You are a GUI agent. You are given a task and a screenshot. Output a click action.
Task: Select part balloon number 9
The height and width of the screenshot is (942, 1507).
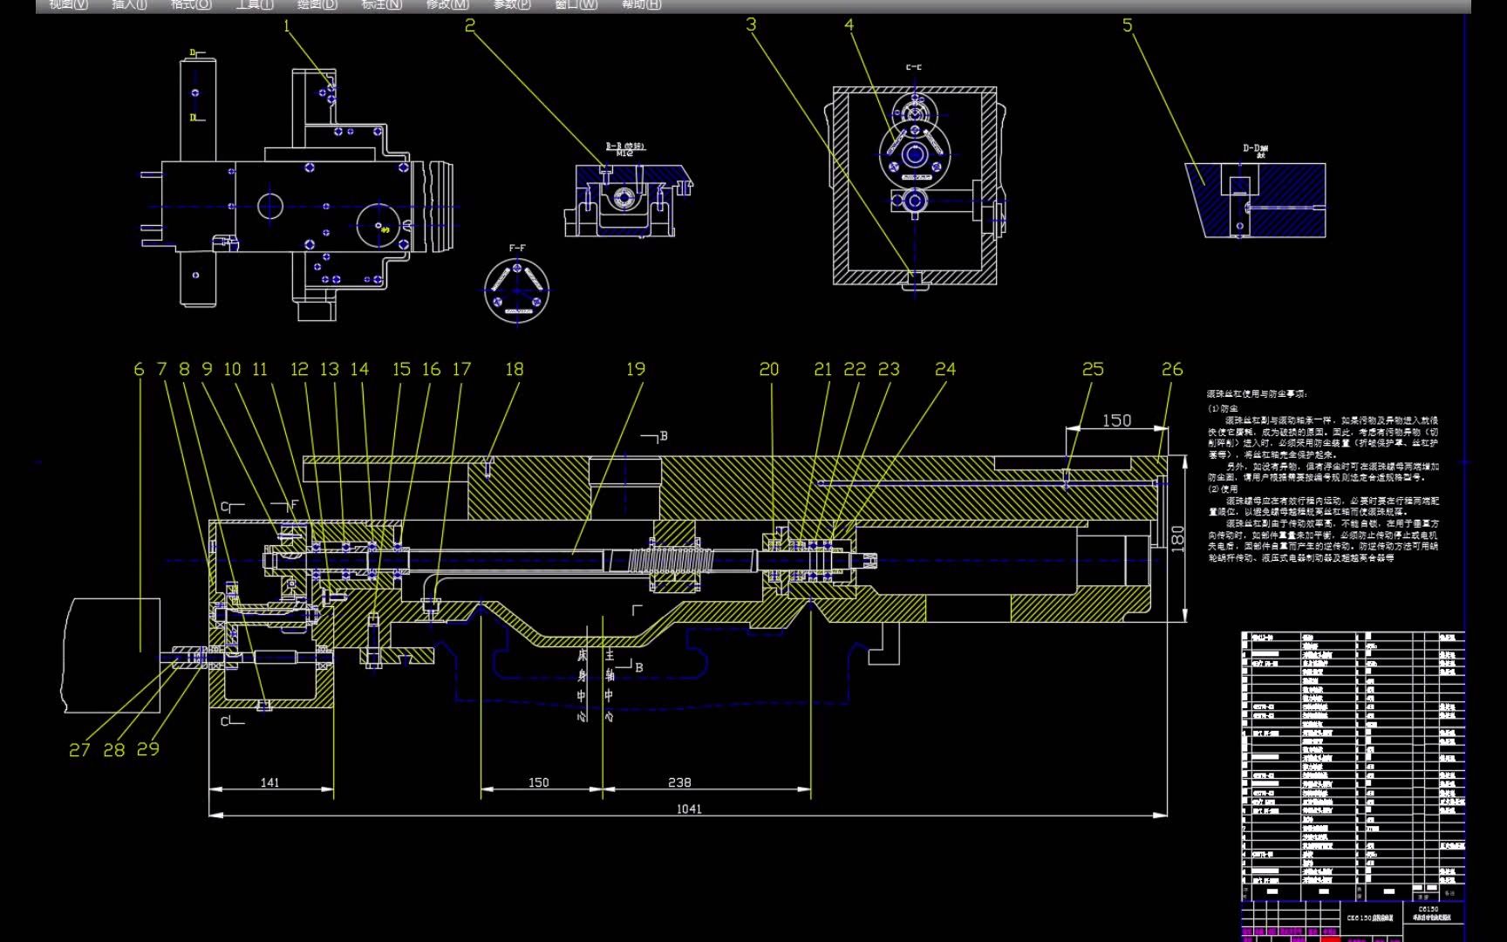pyautogui.click(x=207, y=370)
